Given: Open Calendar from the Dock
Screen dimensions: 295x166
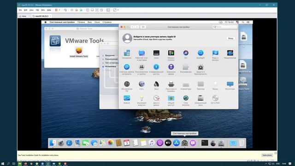Looking at the screenshot, I should (x=127, y=143).
